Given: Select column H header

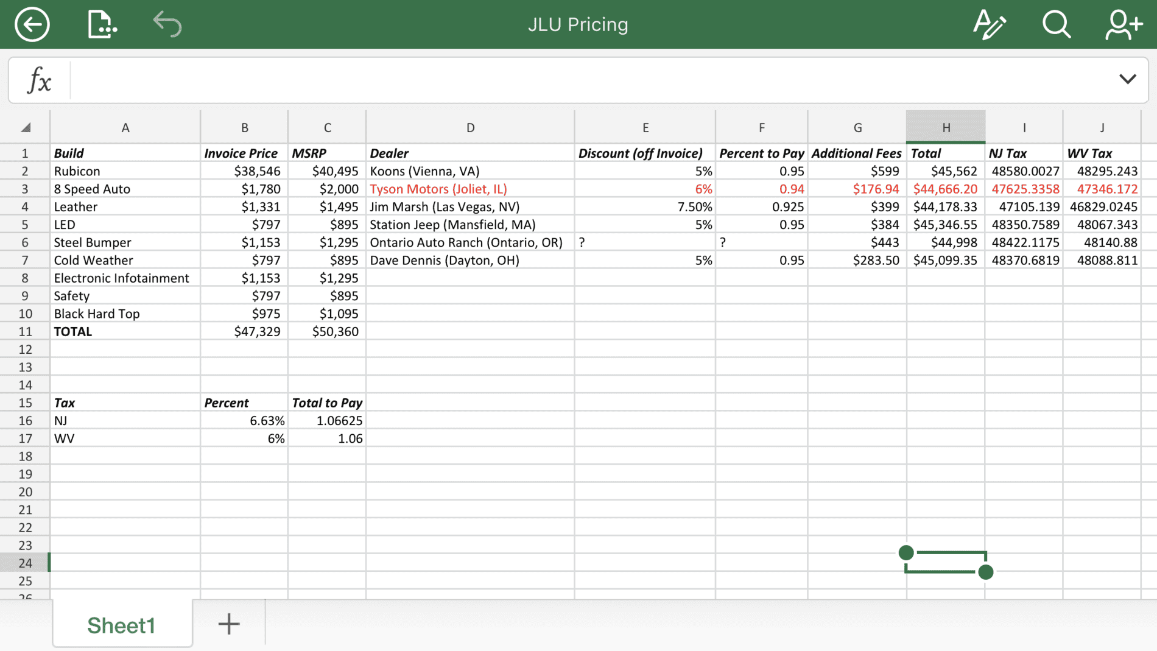Looking at the screenshot, I should pyautogui.click(x=946, y=127).
